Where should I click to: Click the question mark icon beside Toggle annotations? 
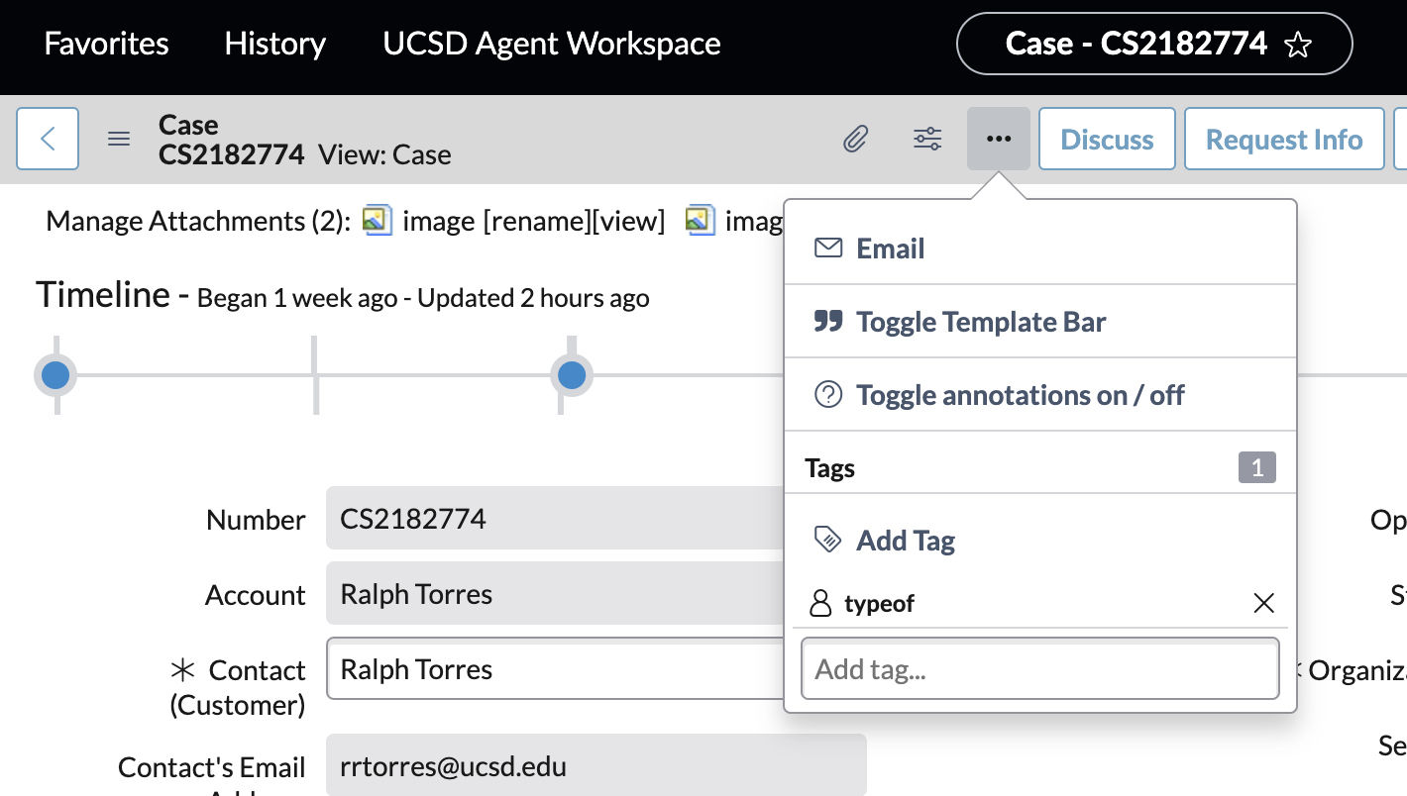pyautogui.click(x=827, y=395)
